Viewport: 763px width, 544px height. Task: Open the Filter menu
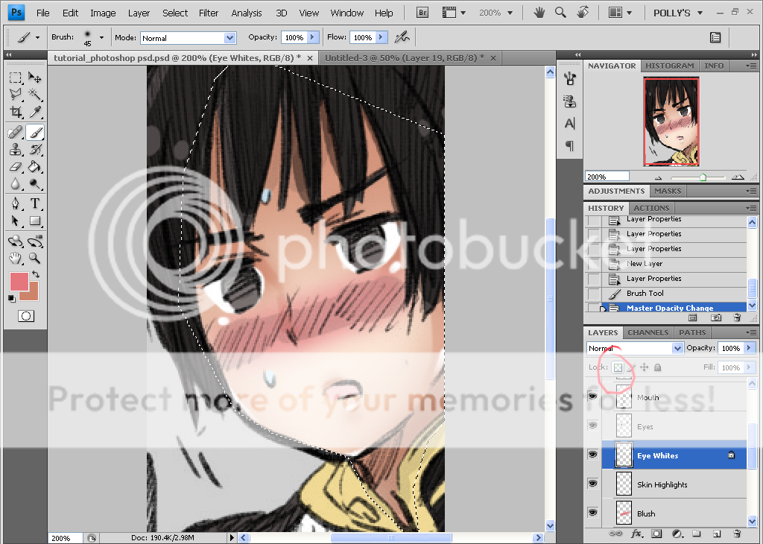point(209,13)
